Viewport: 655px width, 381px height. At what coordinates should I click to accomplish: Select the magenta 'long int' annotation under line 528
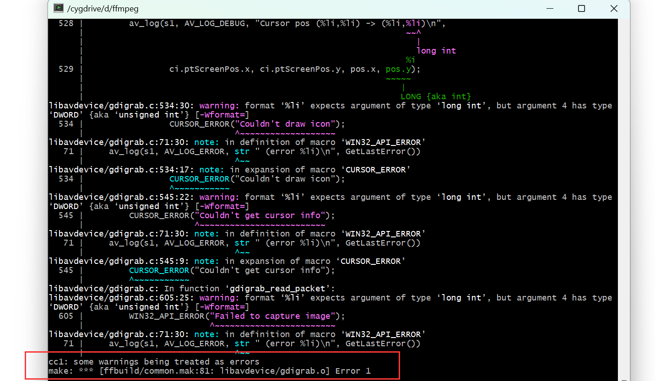436,51
